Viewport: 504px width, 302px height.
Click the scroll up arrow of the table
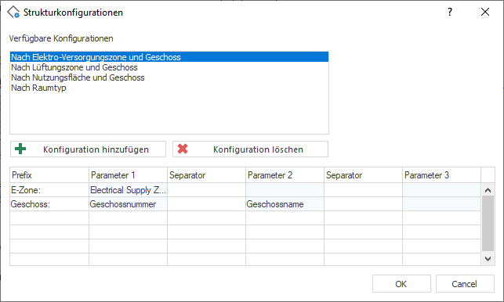pos(488,190)
